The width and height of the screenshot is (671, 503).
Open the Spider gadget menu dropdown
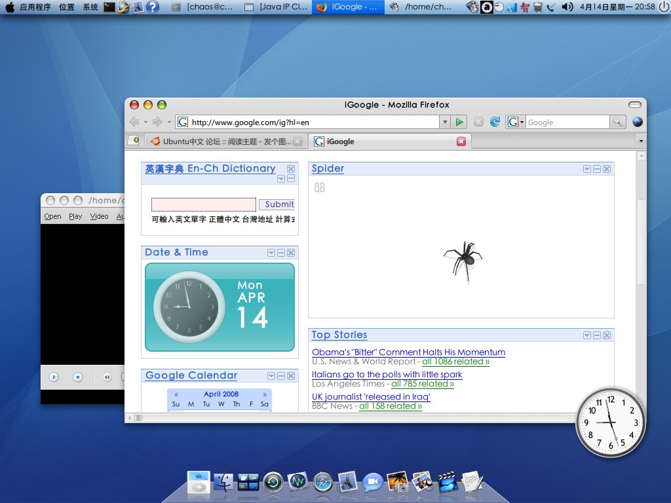pyautogui.click(x=587, y=169)
